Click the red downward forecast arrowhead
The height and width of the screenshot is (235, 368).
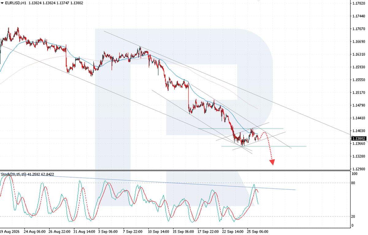click(x=272, y=162)
